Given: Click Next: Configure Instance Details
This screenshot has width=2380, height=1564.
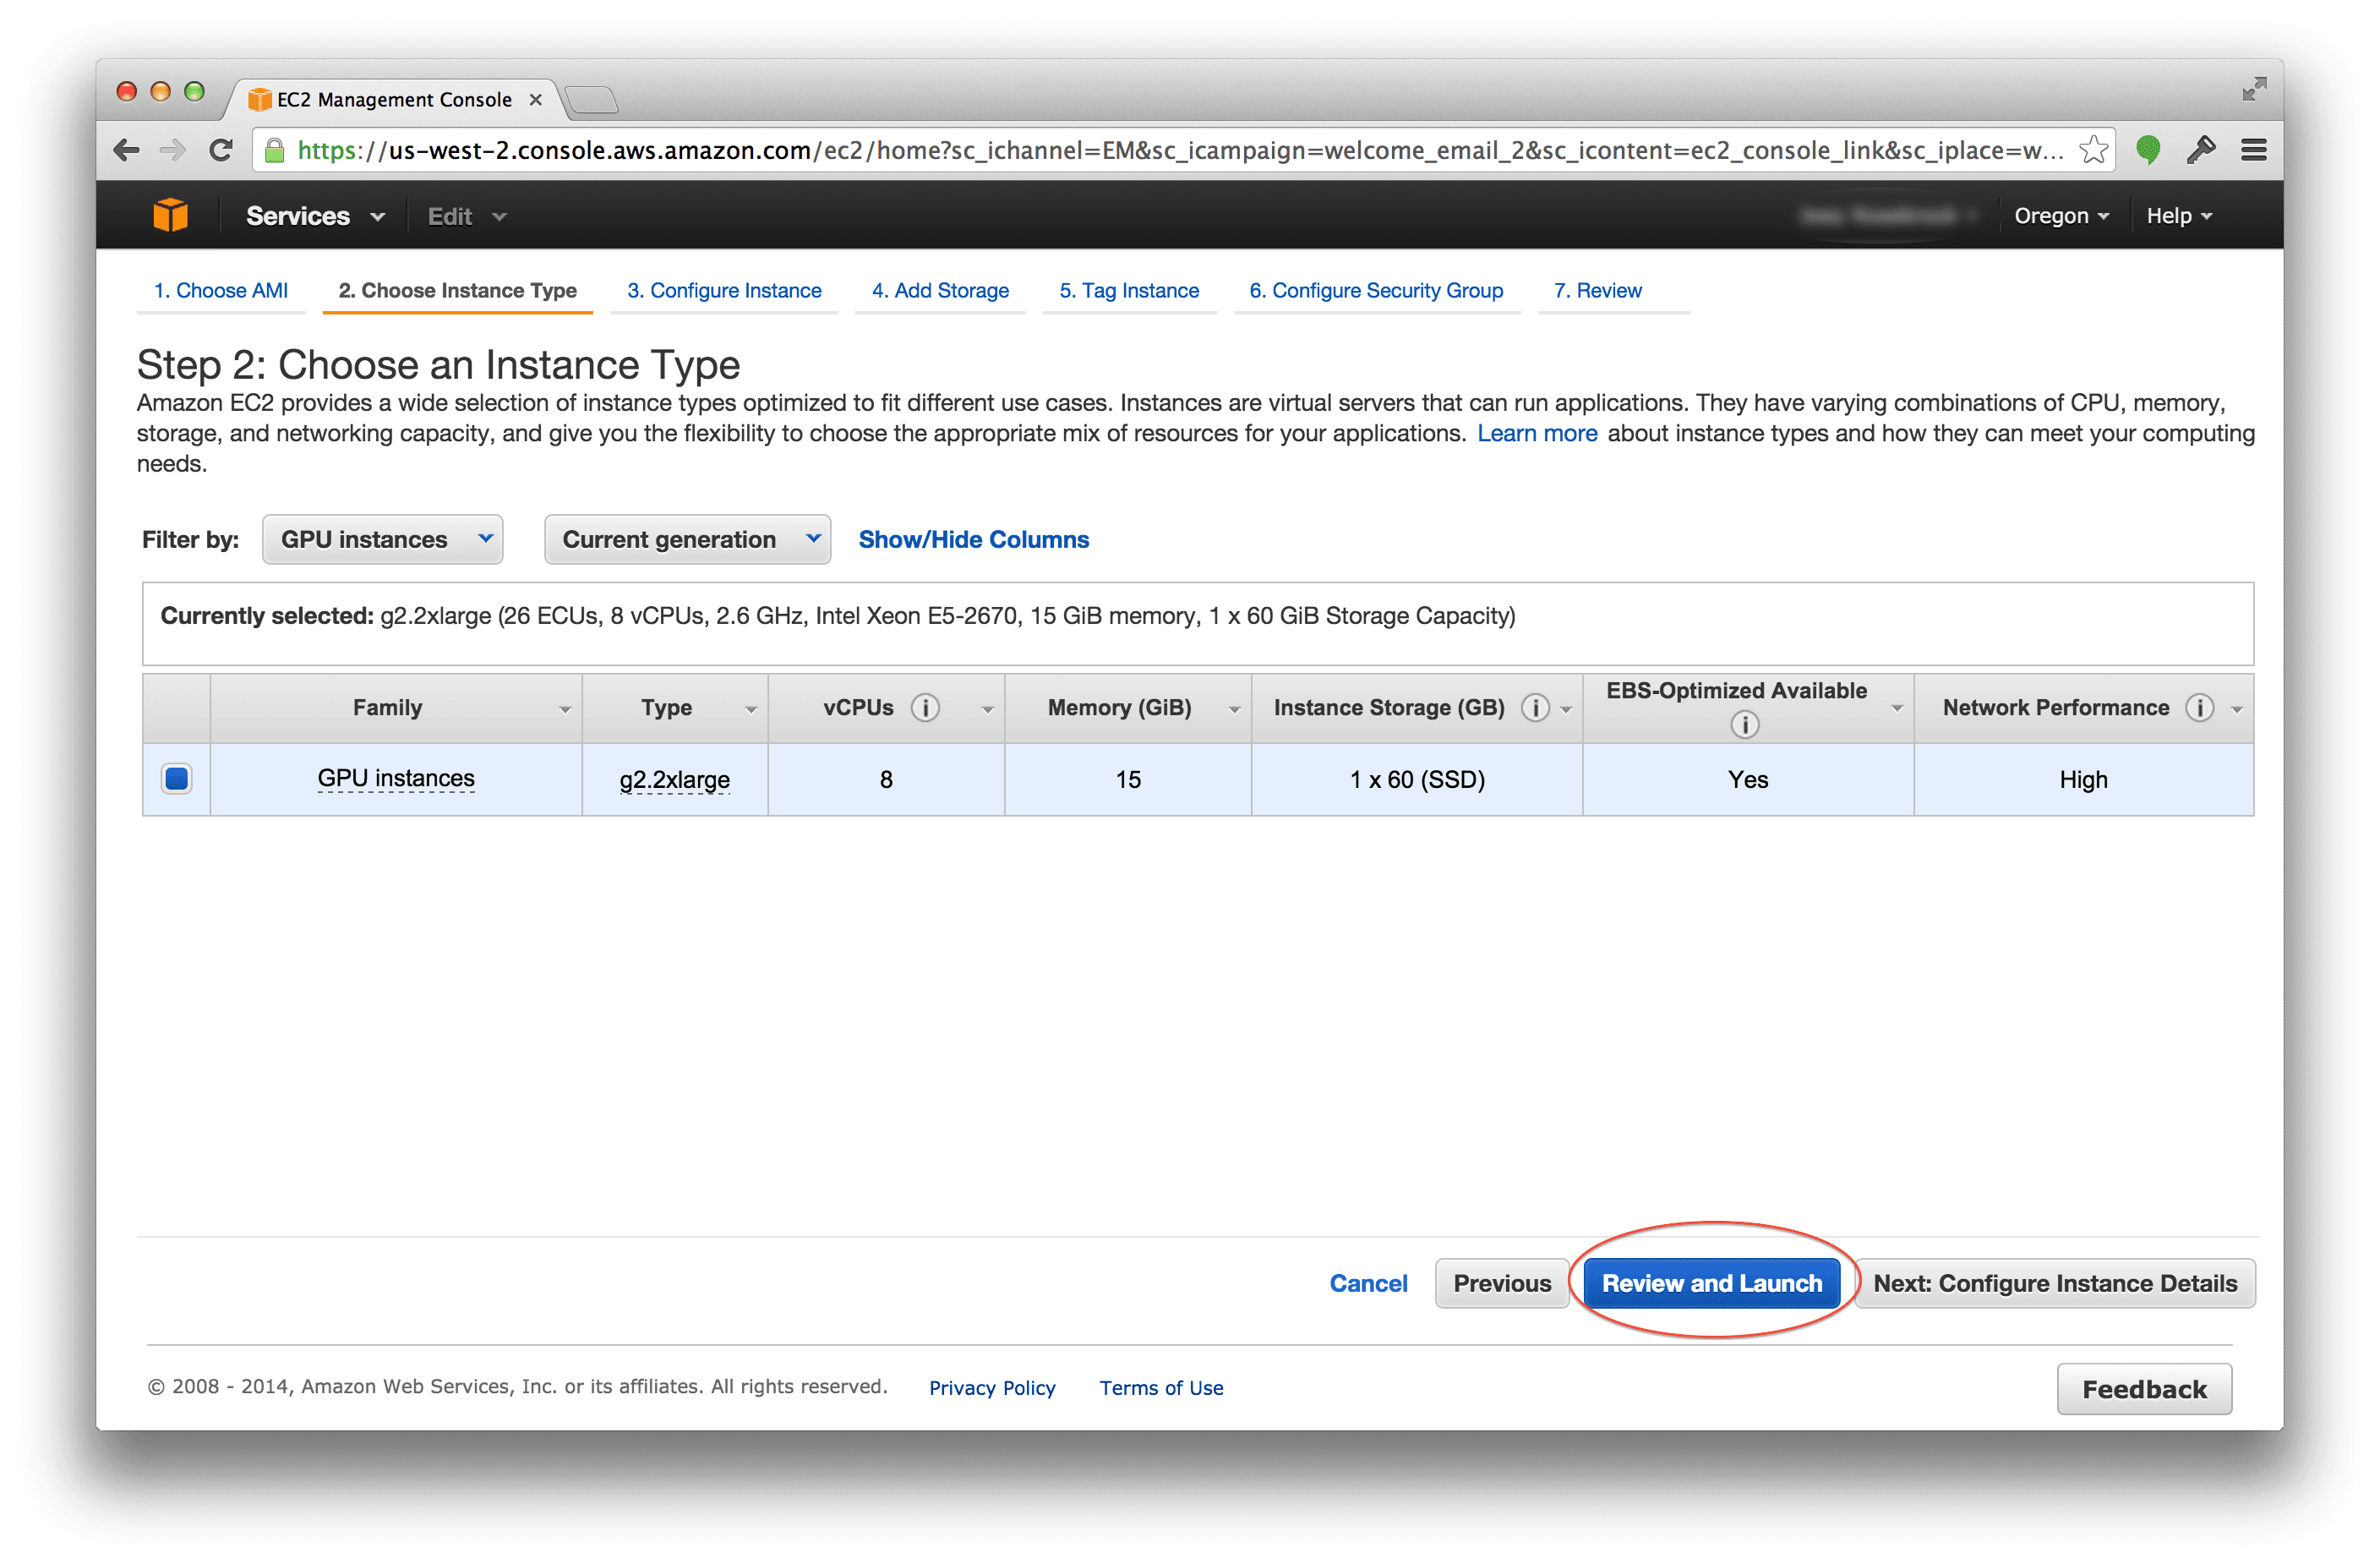Looking at the screenshot, I should (x=2055, y=1284).
